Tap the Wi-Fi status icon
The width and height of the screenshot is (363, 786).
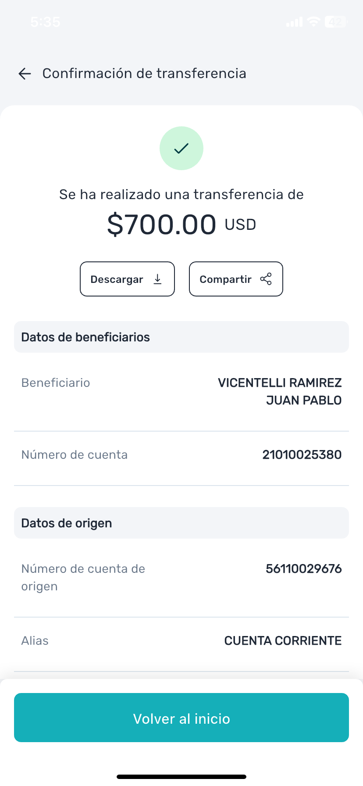click(313, 21)
